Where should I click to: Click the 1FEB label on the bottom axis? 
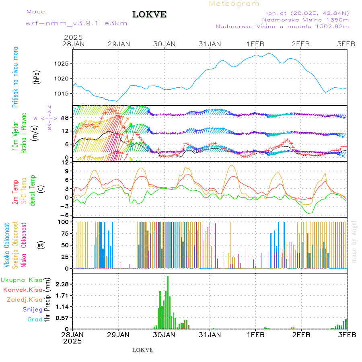click(255, 334)
